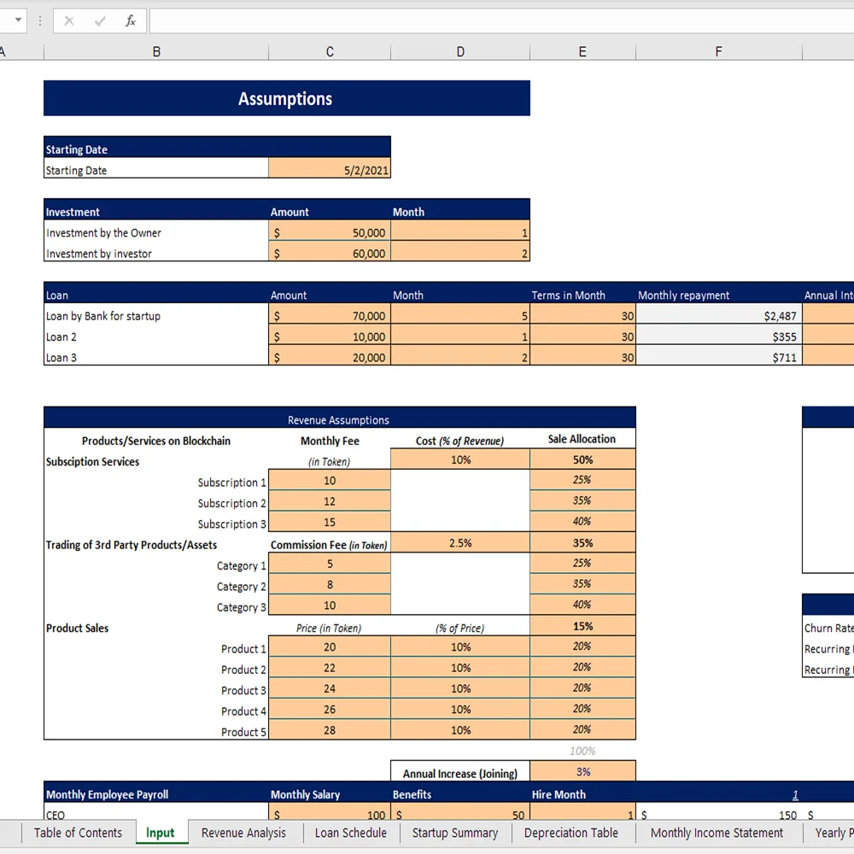Click the Starting Date value cell showing 5/2/2021
854x854 pixels.
[330, 170]
